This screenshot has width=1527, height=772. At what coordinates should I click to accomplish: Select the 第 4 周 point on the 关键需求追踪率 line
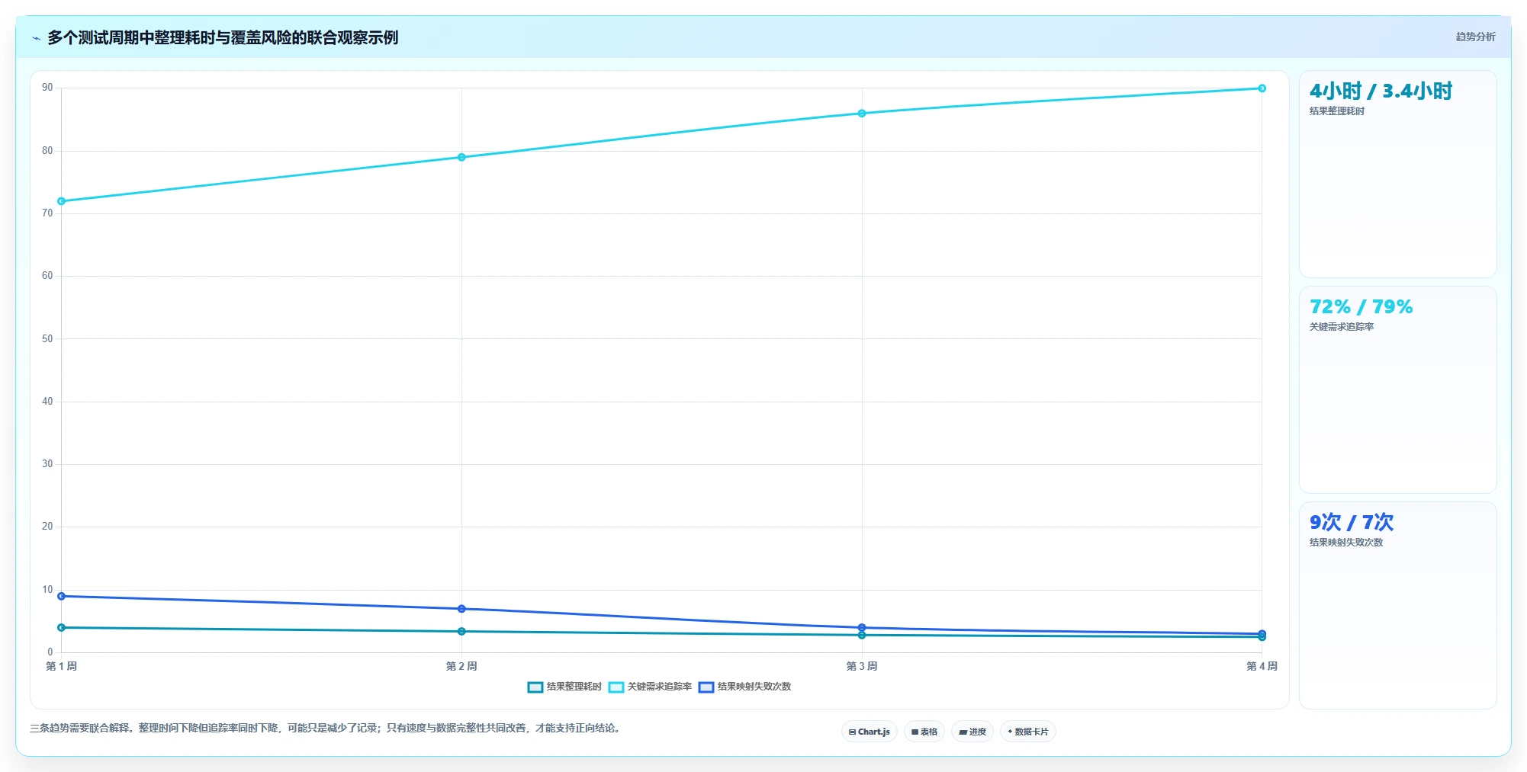[x=1262, y=88]
